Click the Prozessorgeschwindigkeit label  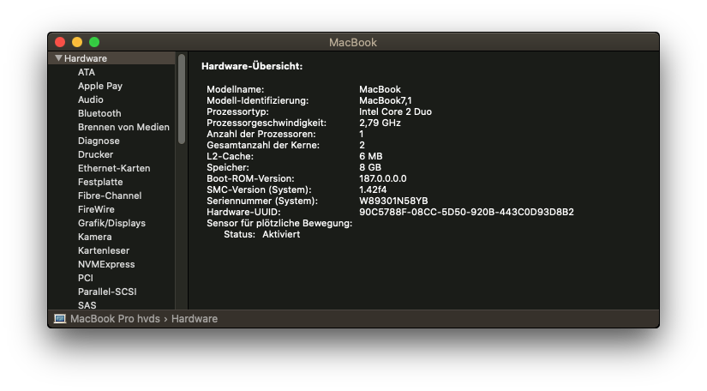click(x=267, y=123)
